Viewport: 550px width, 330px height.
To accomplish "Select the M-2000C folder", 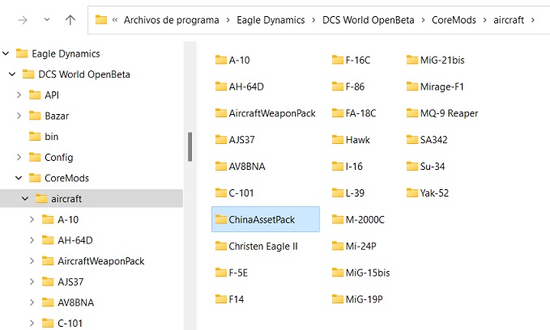I will point(358,219).
